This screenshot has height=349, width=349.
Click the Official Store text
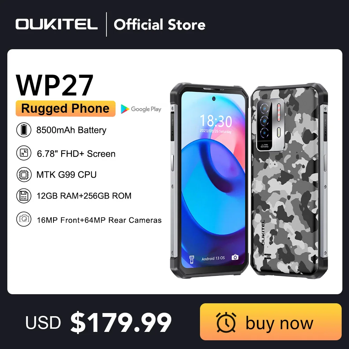(159, 24)
